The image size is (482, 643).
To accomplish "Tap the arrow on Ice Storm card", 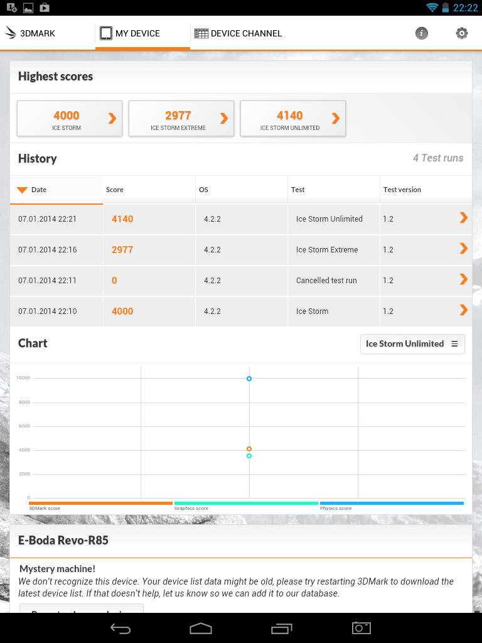I will click(112, 119).
